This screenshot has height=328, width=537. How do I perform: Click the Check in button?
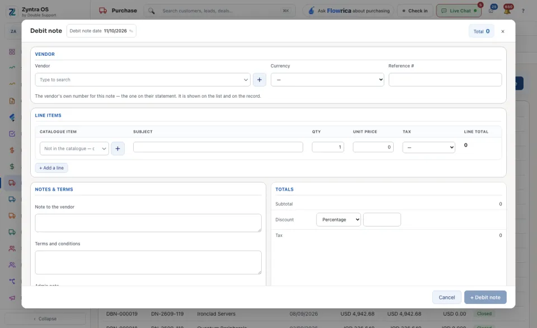[x=415, y=11]
